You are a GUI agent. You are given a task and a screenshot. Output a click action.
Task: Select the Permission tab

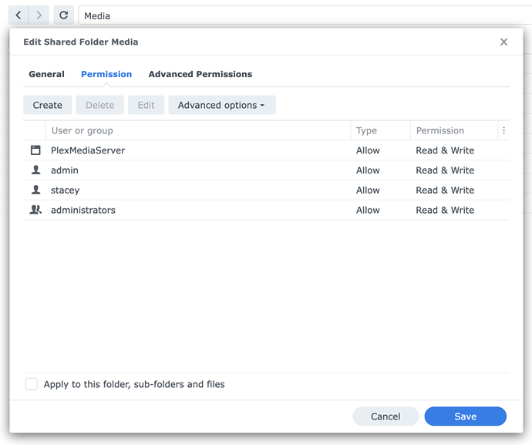(x=106, y=74)
